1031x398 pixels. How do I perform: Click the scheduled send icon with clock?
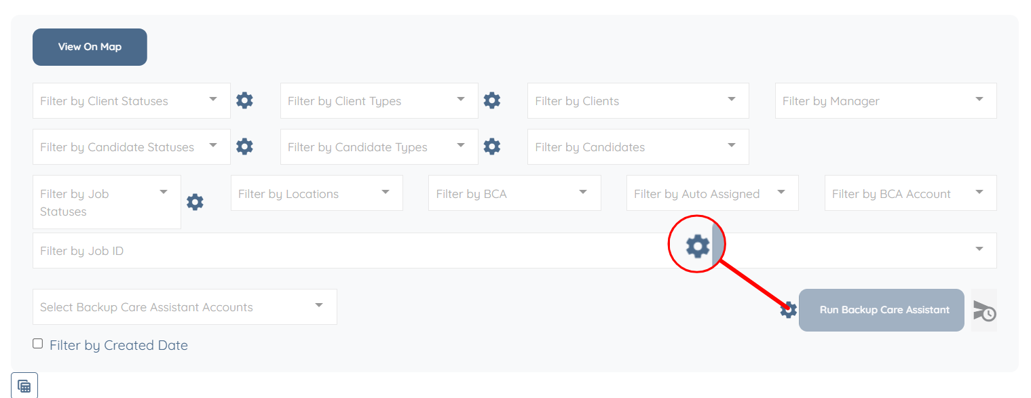click(x=984, y=311)
